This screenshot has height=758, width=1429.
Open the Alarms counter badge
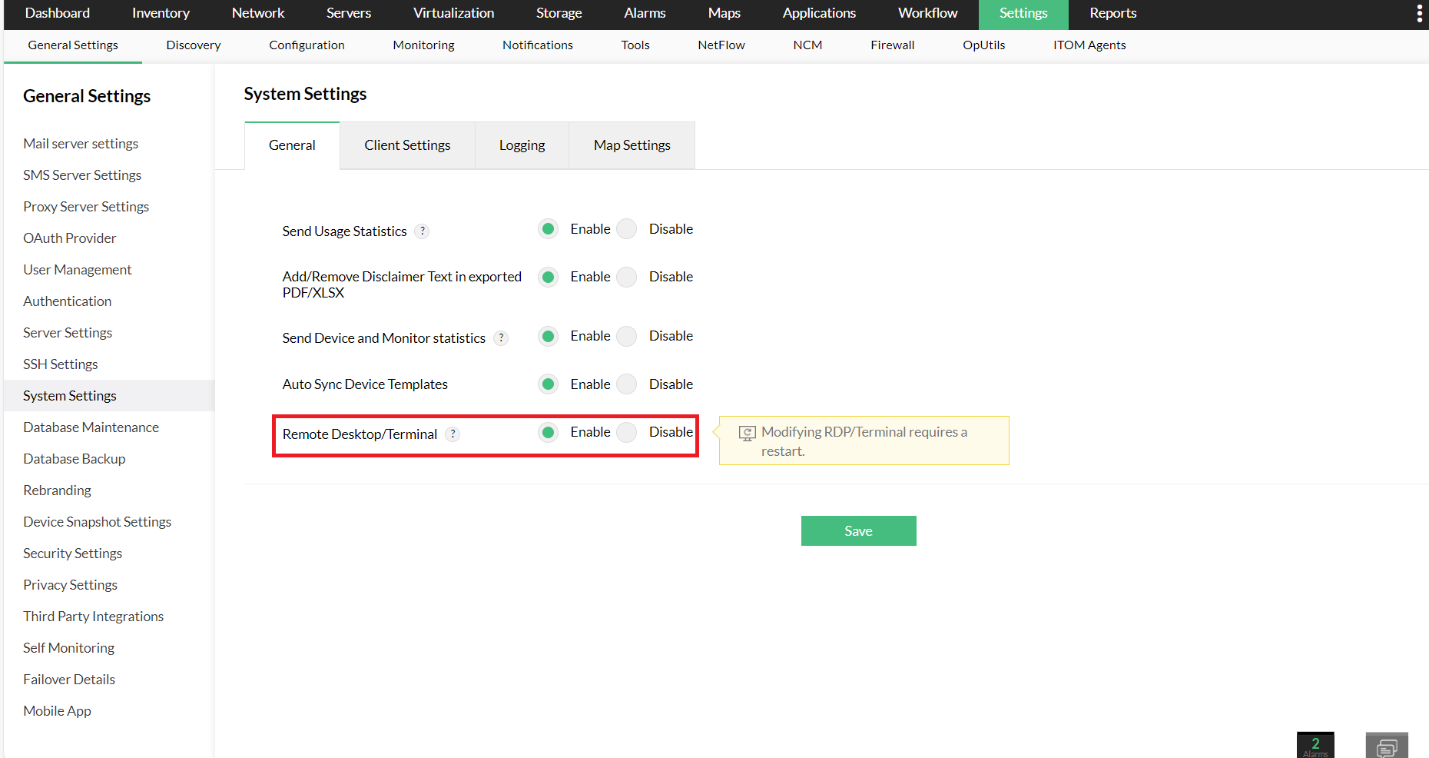tap(1315, 745)
